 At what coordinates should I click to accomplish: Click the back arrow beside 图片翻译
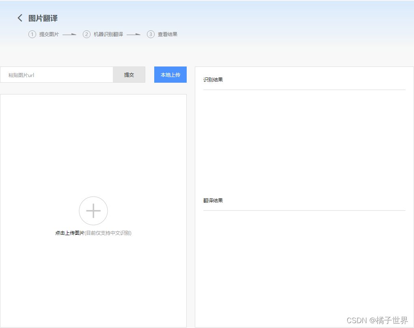(x=19, y=18)
